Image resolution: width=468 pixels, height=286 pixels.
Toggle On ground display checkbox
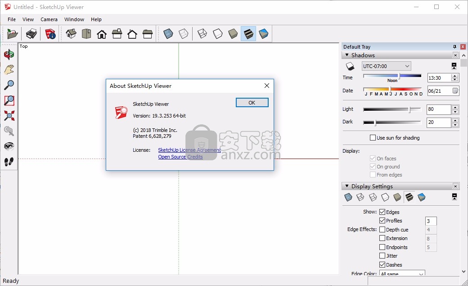(373, 167)
